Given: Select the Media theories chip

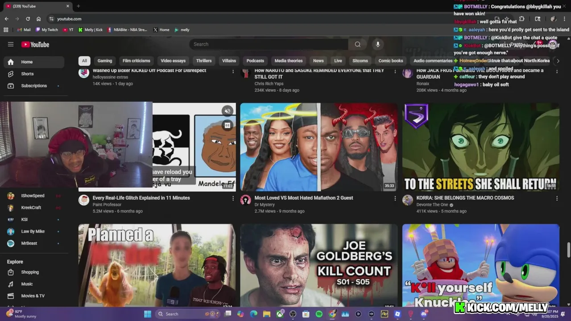Looking at the screenshot, I should tap(289, 61).
